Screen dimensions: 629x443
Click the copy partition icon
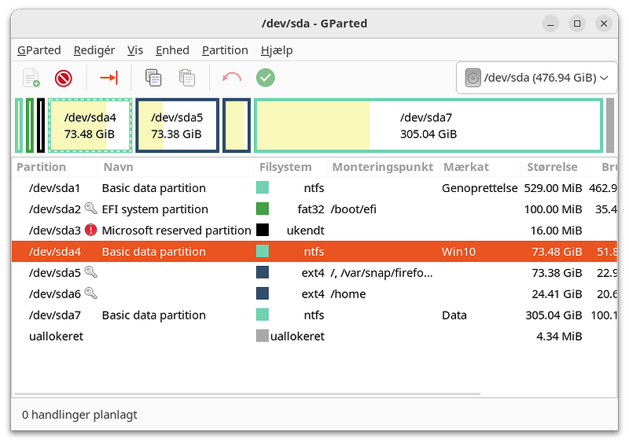tap(153, 78)
